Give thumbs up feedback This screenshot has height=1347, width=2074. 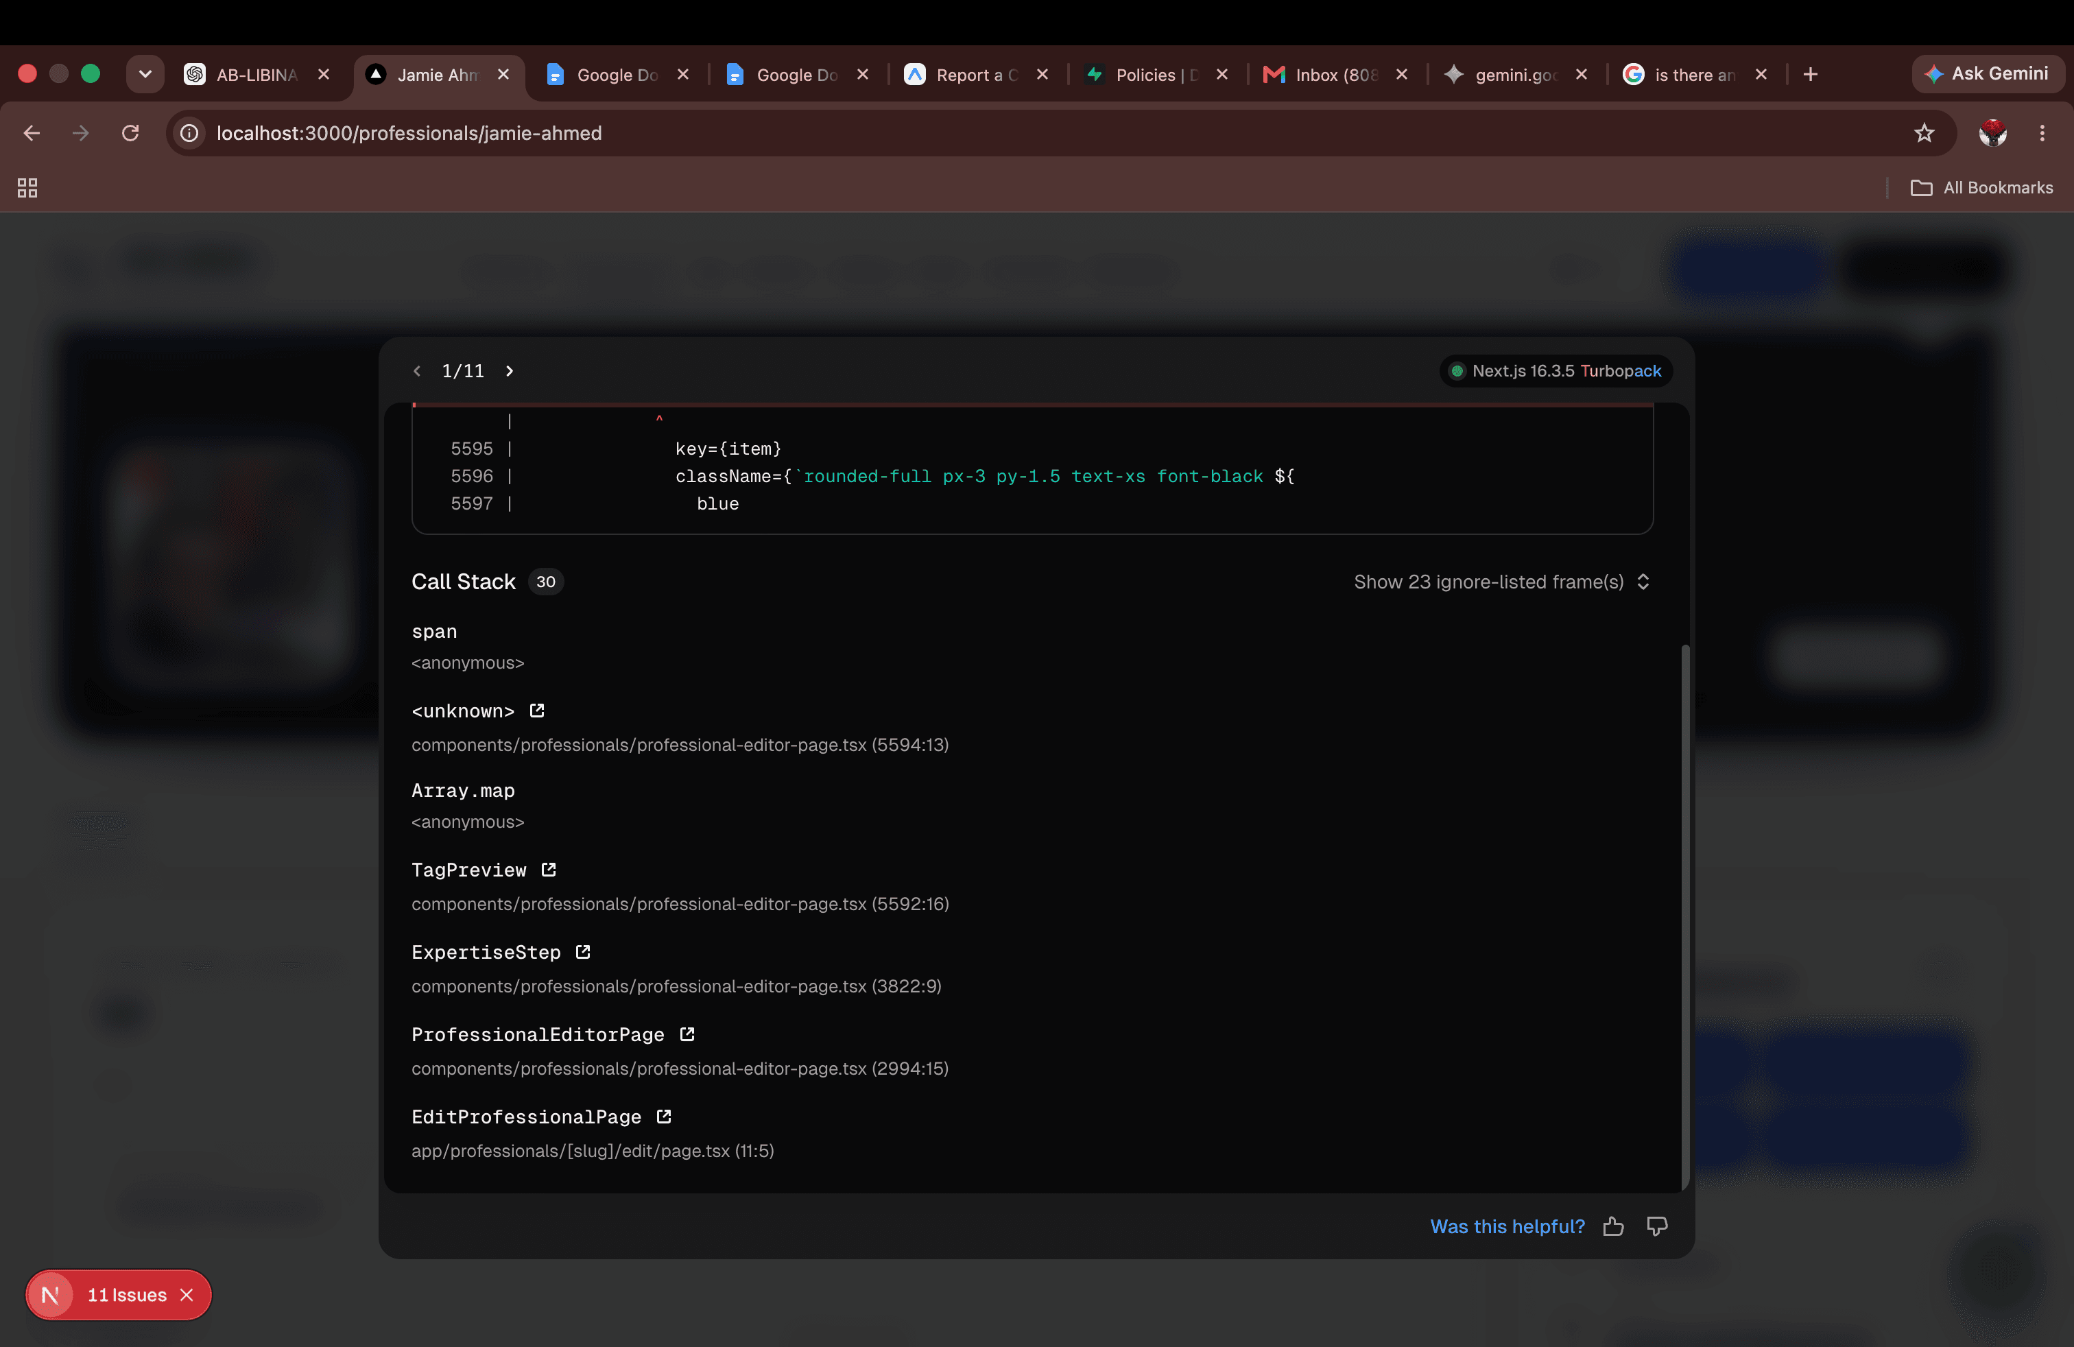[1613, 1227]
